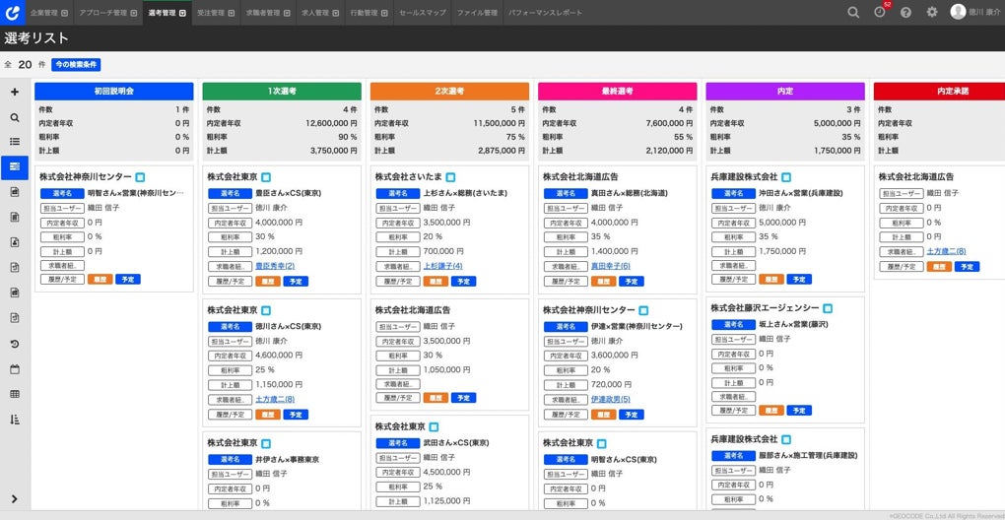Open 土方歳三(8) link on the 徳川さん×CS(東京) card

pos(275,399)
